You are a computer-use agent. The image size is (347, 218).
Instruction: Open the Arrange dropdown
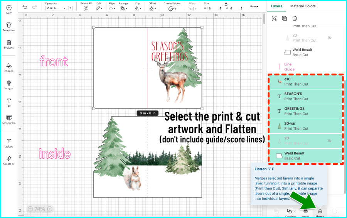124,8
